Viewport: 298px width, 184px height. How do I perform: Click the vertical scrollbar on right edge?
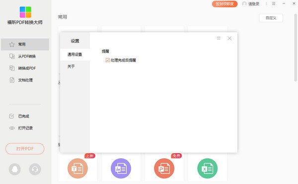296,48
